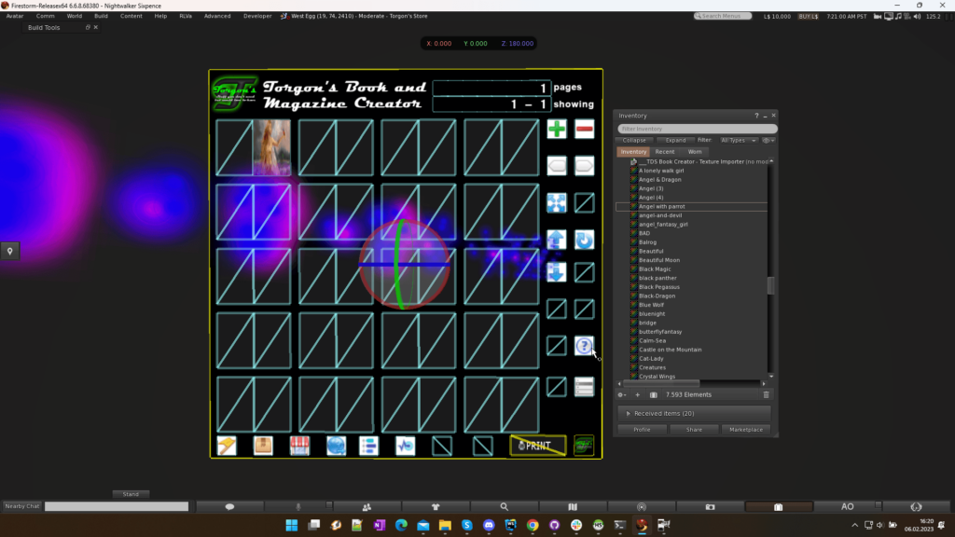Click the PRINT button on the board
This screenshot has height=537, width=955.
(538, 446)
